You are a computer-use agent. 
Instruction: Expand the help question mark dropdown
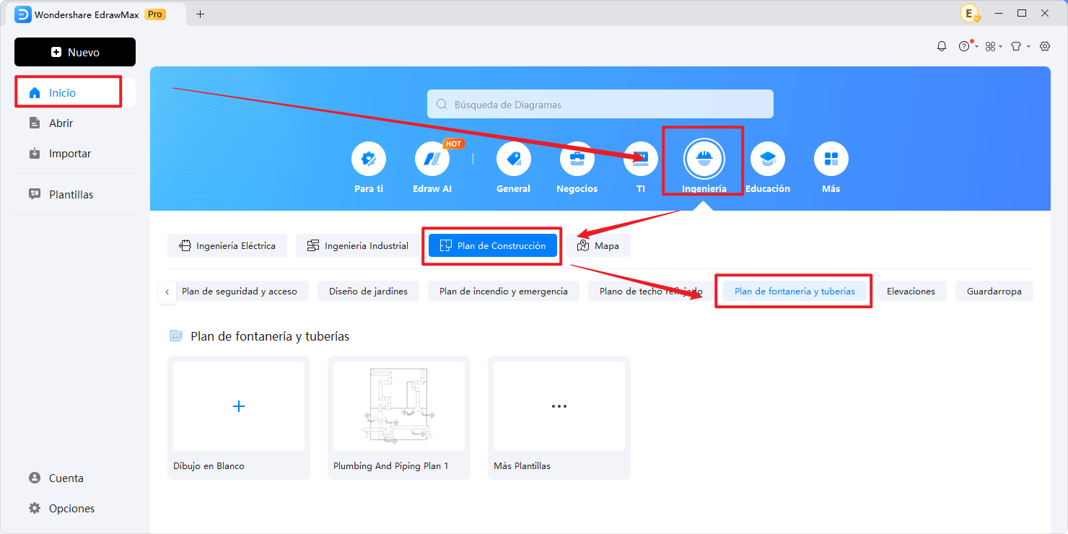coord(967,46)
